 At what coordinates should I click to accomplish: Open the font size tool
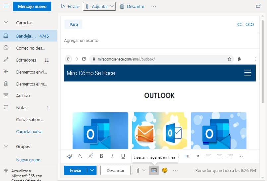[80, 156]
